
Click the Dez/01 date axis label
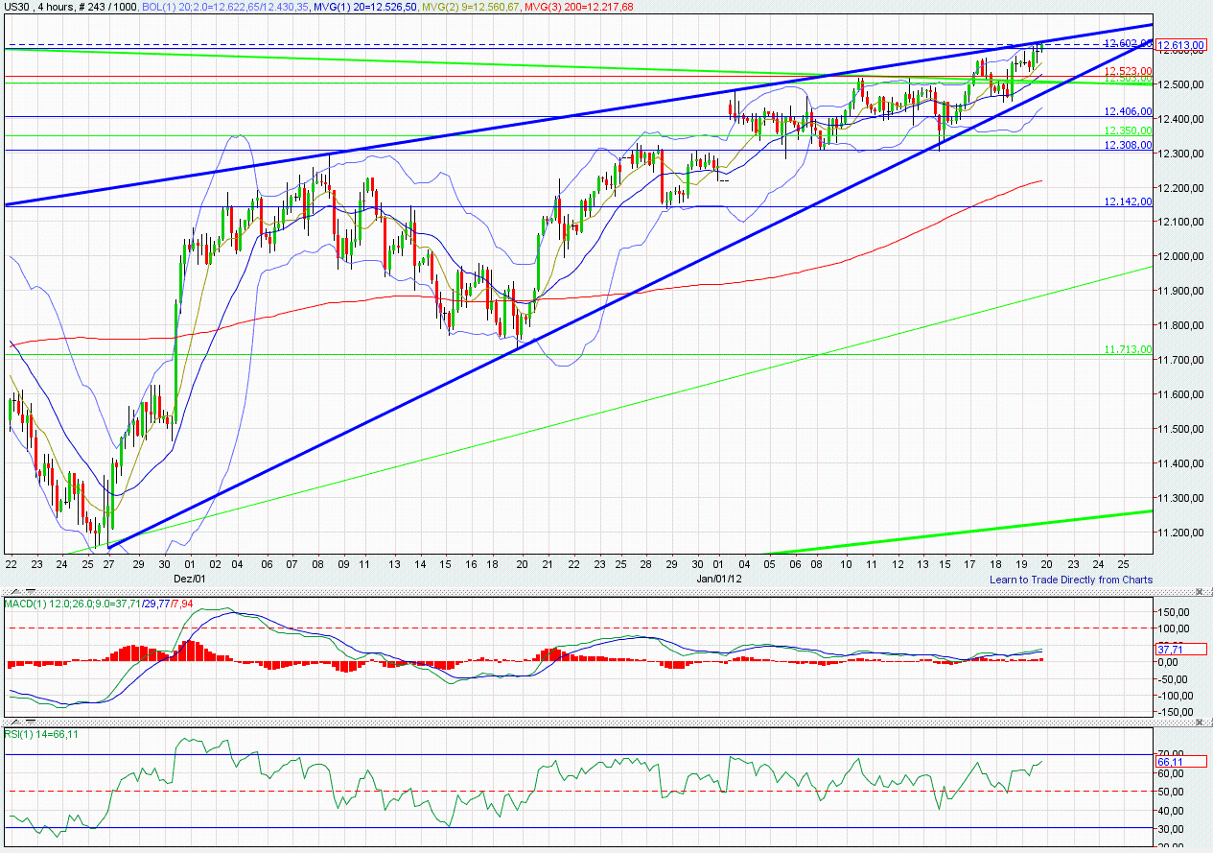192,580
